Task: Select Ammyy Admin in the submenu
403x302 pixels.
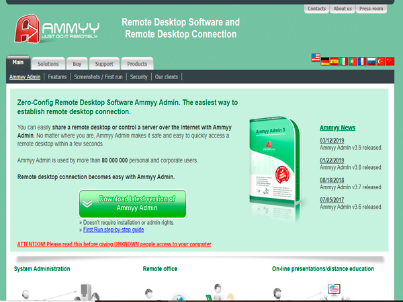Action: coord(25,77)
